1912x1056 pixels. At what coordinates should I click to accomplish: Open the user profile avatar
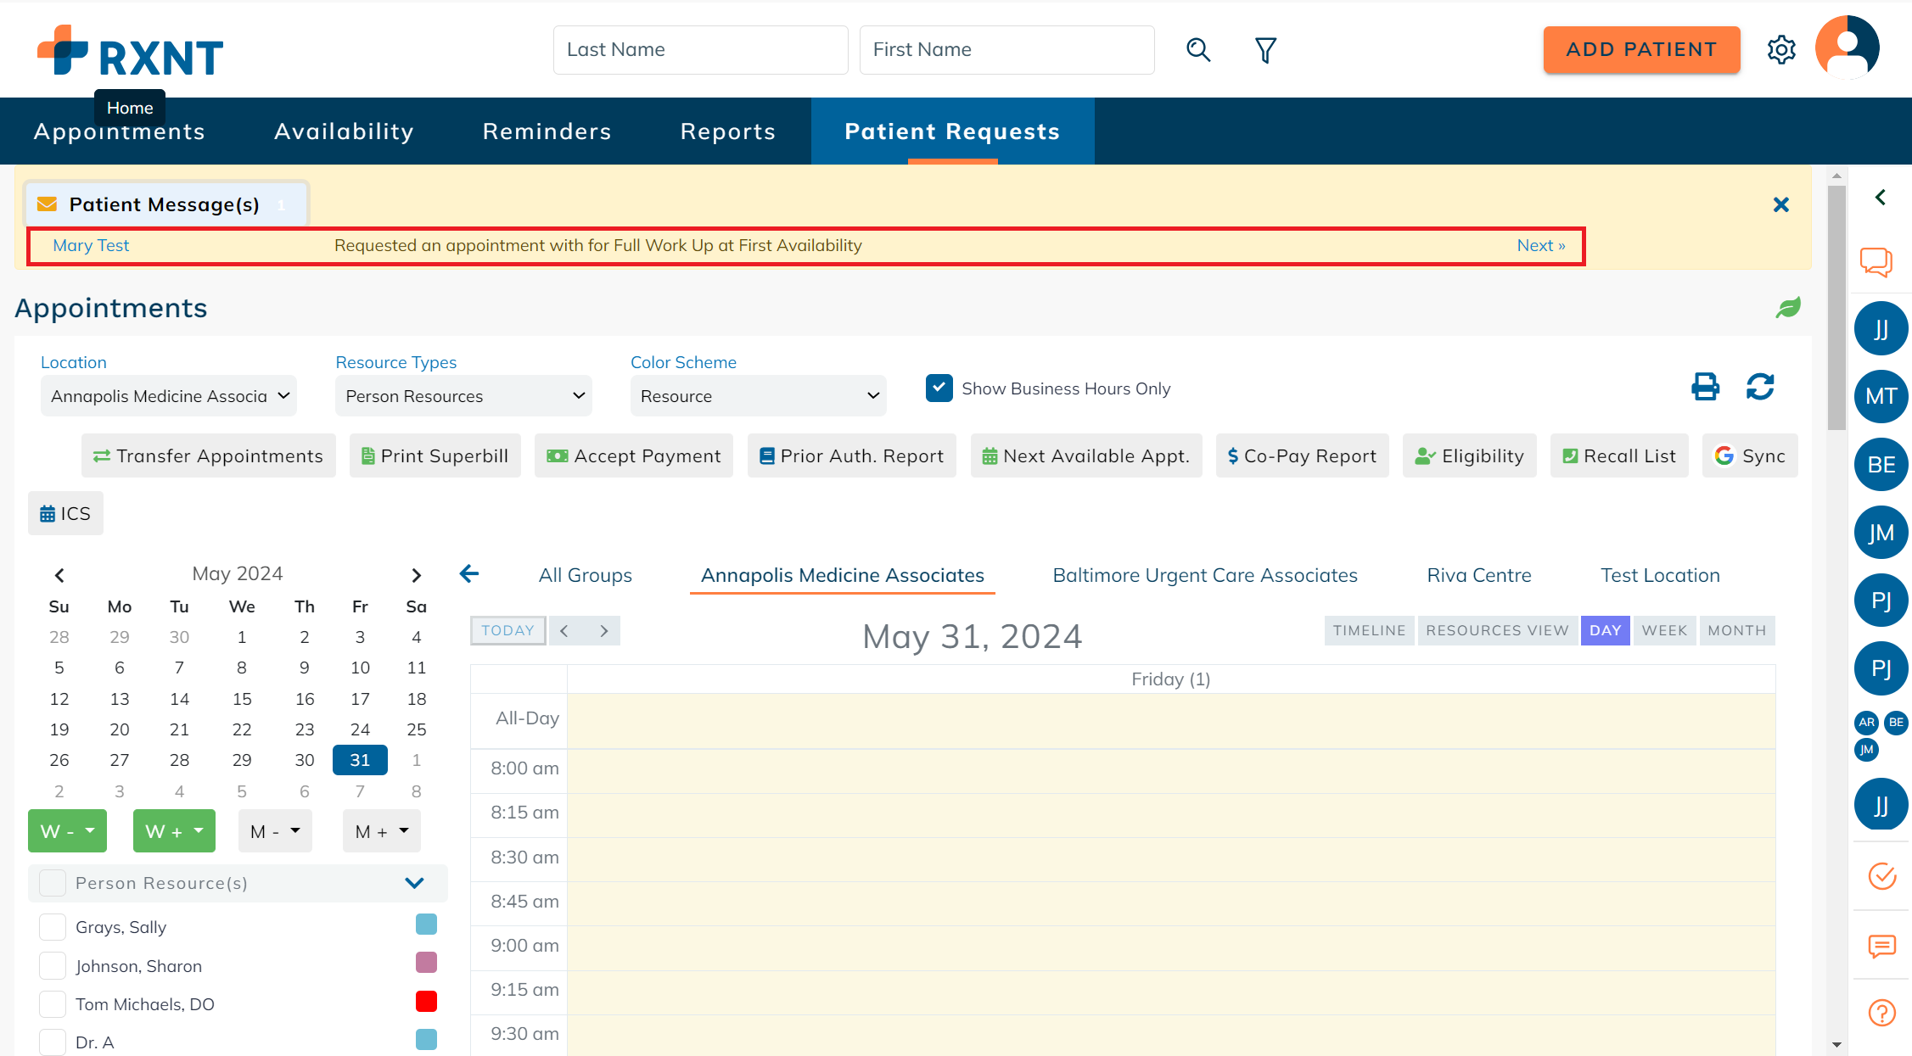pos(1848,47)
